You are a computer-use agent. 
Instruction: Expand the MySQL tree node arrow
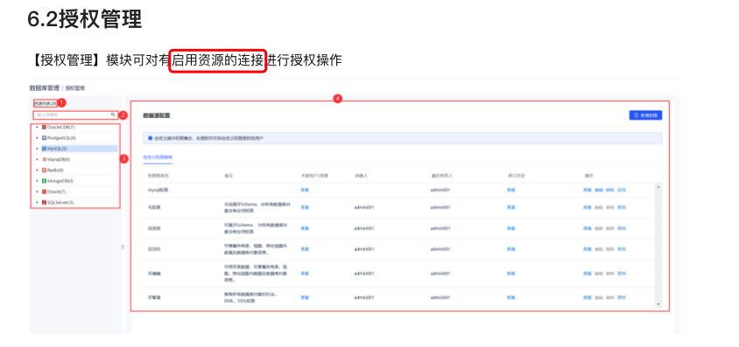[x=38, y=149]
